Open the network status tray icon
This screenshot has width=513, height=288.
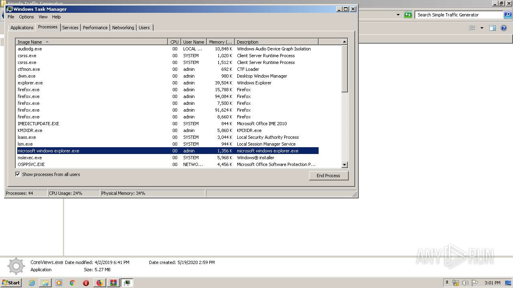[456, 283]
